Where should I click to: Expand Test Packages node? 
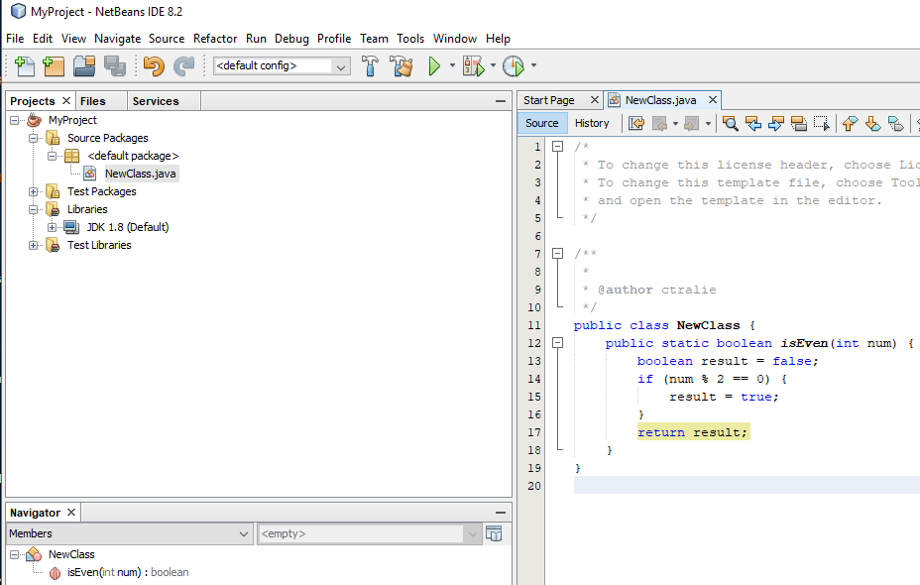pos(34,192)
